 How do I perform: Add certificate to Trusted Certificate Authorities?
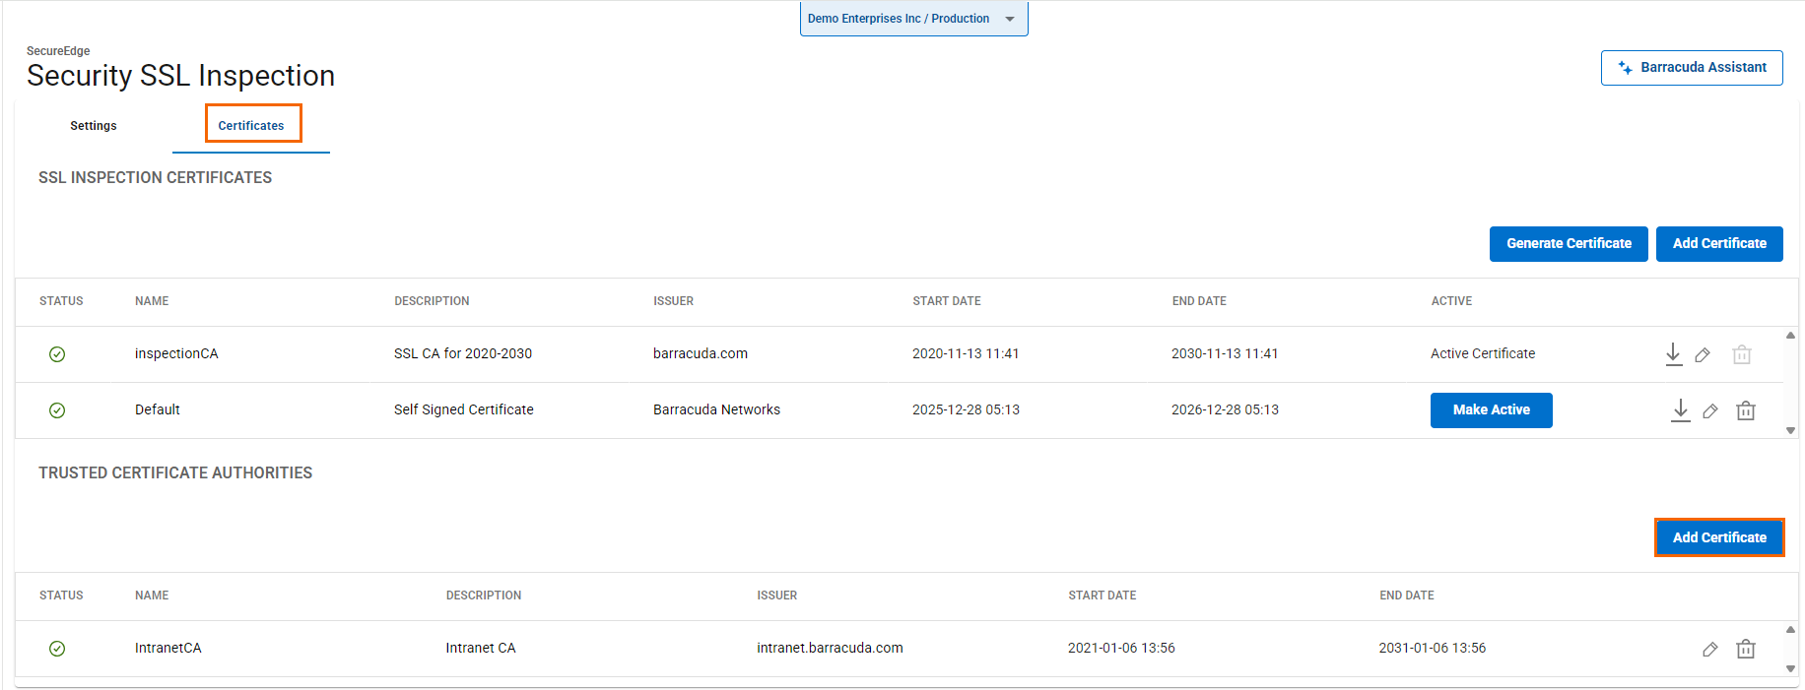[1719, 537]
